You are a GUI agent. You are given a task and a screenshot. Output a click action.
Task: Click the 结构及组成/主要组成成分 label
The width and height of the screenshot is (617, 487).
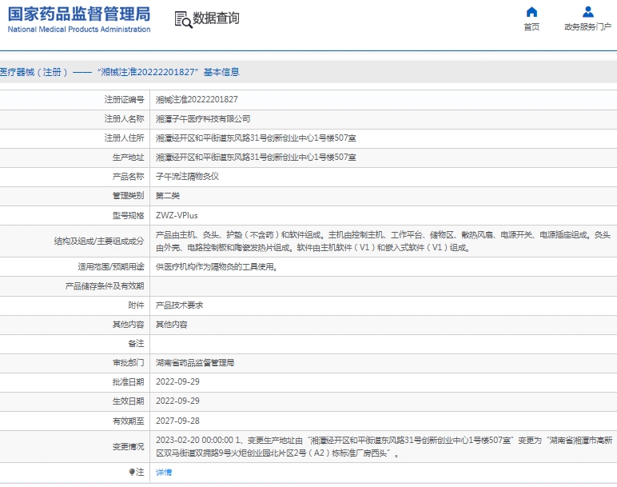[x=99, y=242]
